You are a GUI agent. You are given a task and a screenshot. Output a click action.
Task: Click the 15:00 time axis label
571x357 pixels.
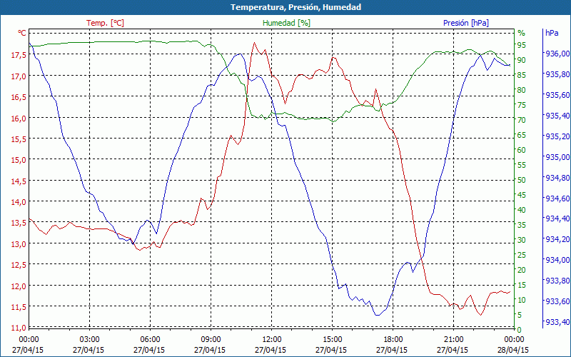point(332,340)
